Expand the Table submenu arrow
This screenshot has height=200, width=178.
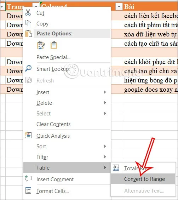point(105,167)
